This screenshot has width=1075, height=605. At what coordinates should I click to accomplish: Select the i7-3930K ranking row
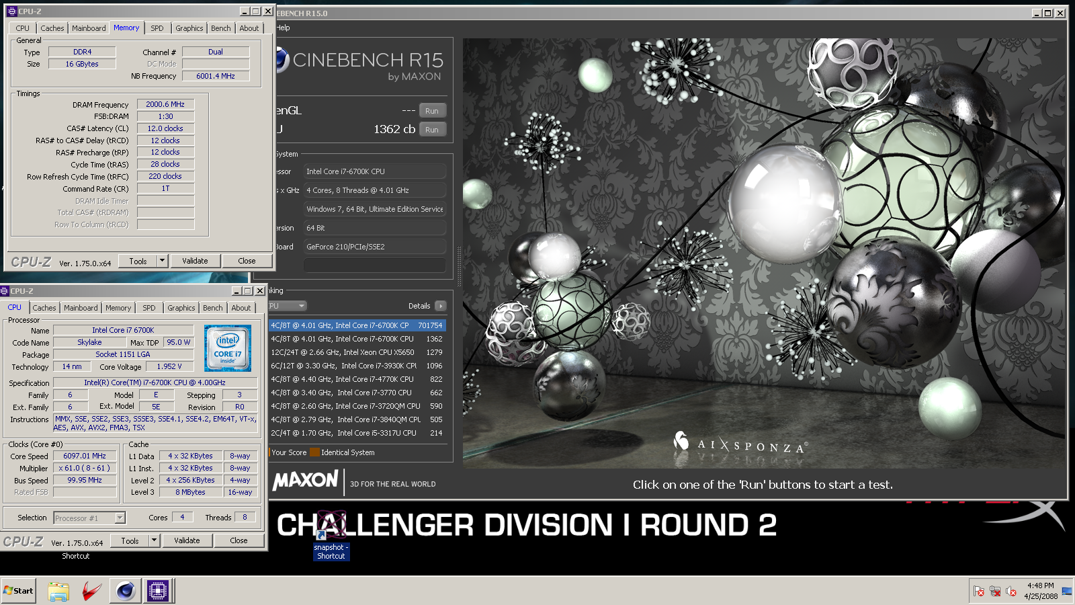357,366
